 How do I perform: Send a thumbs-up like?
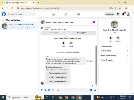point(95,90)
